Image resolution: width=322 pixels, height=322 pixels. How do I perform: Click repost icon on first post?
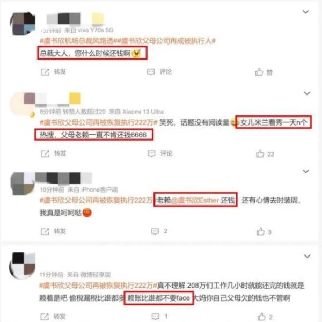click(45, 72)
